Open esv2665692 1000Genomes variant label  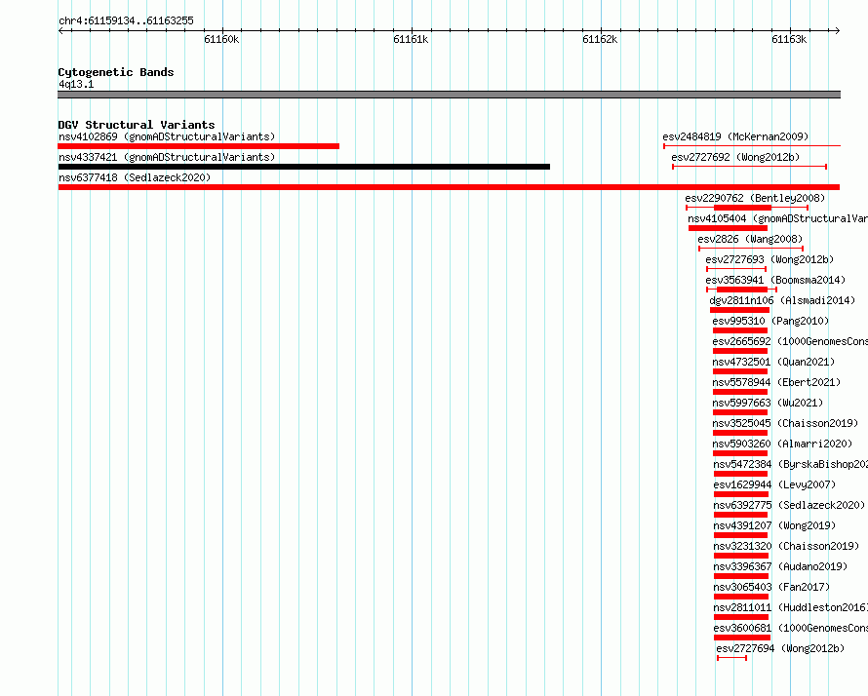point(790,341)
